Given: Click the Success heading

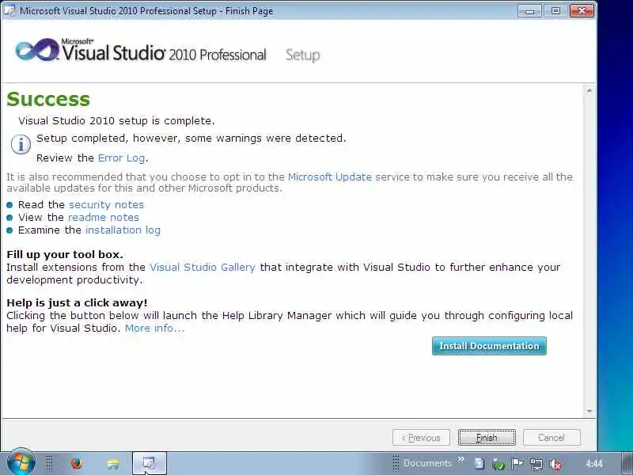Looking at the screenshot, I should tap(48, 99).
